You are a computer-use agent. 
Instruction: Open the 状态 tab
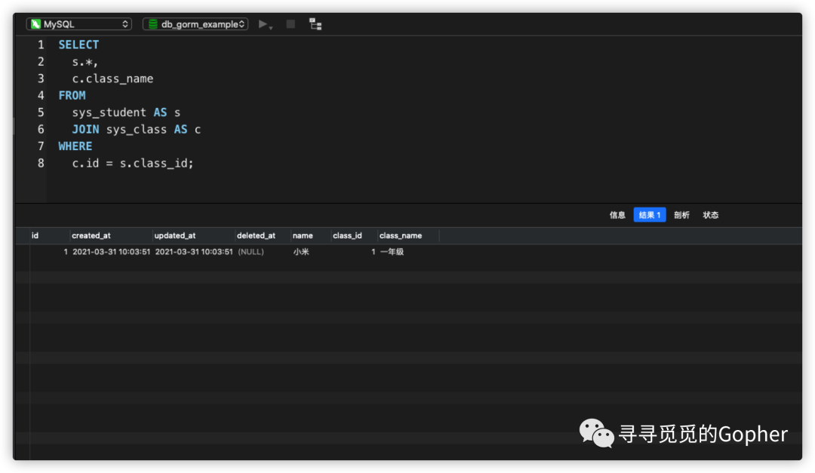pos(711,215)
